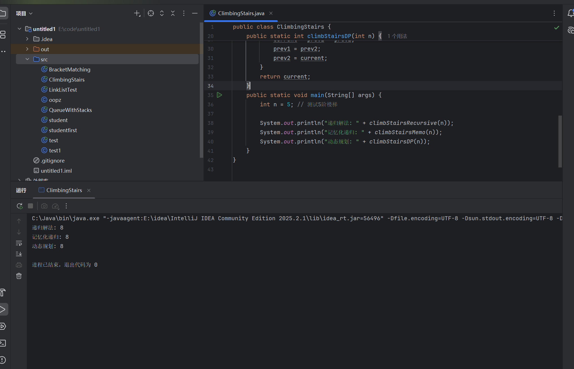
Task: Open the Structure tool window icon
Action: 3,35
